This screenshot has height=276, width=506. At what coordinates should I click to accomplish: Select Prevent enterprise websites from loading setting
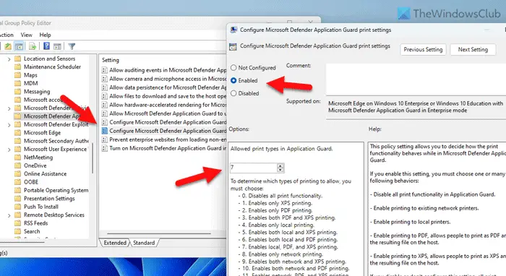[x=164, y=139]
